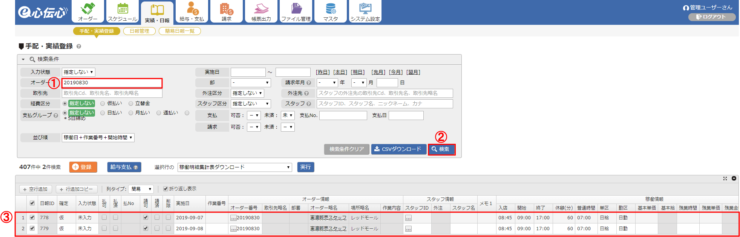This screenshot has width=740, height=237.
Task: Open the マスタ database icon
Action: click(331, 11)
